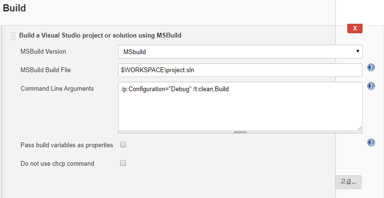Click the Do not use chcp command label
The image size is (384, 198).
[57, 163]
